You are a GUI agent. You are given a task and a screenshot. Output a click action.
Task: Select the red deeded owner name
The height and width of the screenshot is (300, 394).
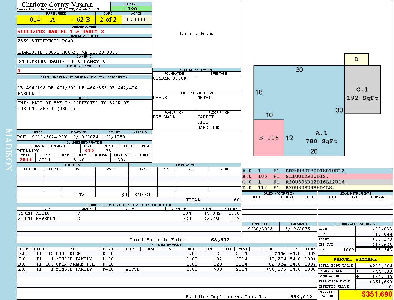pos(60,31)
